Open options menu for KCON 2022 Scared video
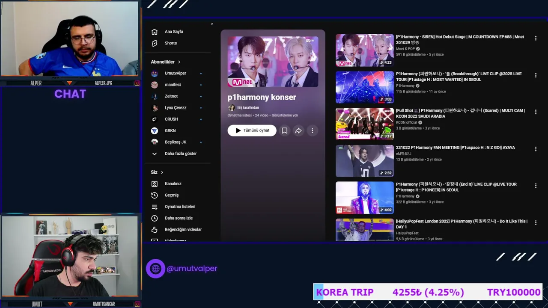548x308 pixels. tap(536, 112)
